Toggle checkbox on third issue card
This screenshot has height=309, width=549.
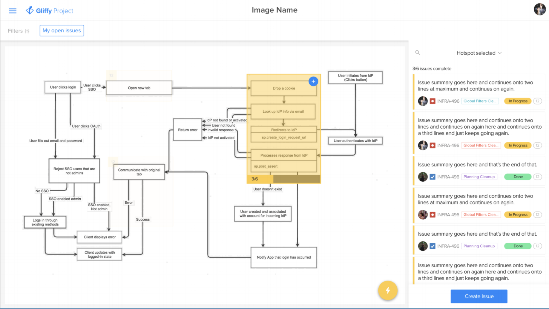(x=432, y=177)
